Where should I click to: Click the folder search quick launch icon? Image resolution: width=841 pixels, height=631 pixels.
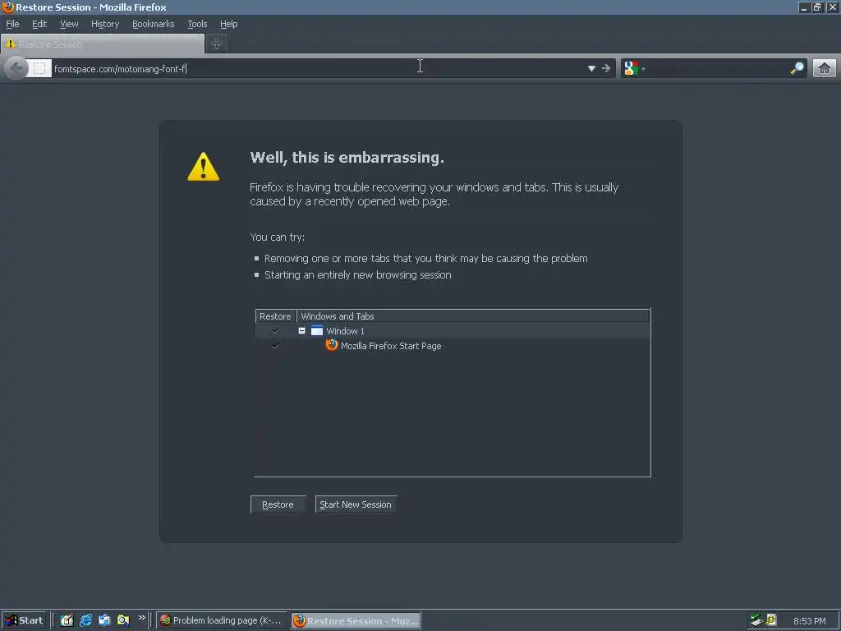tap(123, 621)
